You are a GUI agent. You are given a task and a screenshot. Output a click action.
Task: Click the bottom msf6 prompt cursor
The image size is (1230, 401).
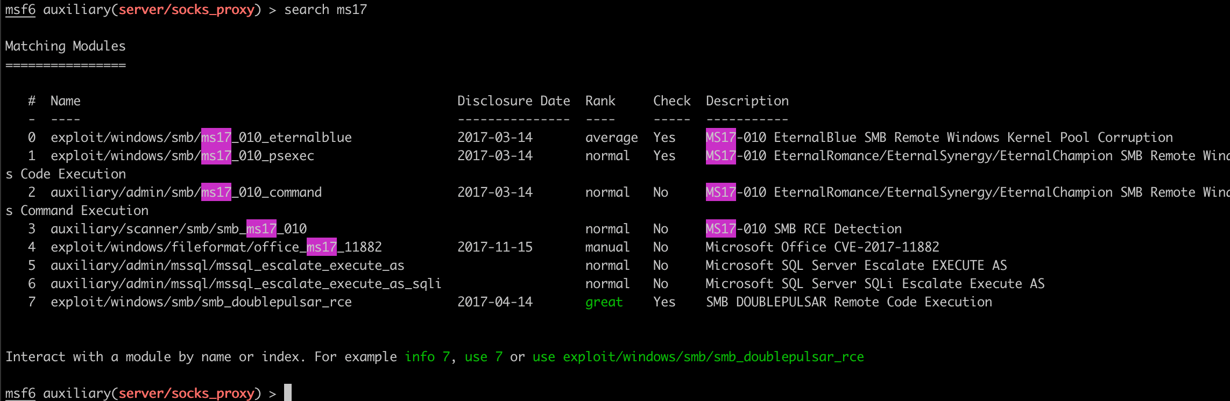tap(288, 392)
